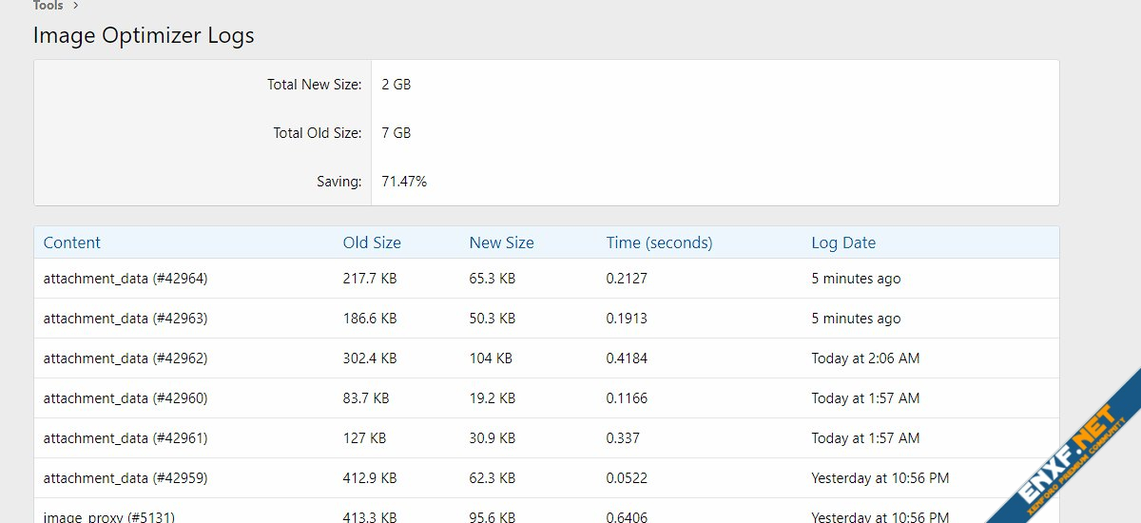The image size is (1141, 523).
Task: Click the New Size column header
Action: pos(501,242)
